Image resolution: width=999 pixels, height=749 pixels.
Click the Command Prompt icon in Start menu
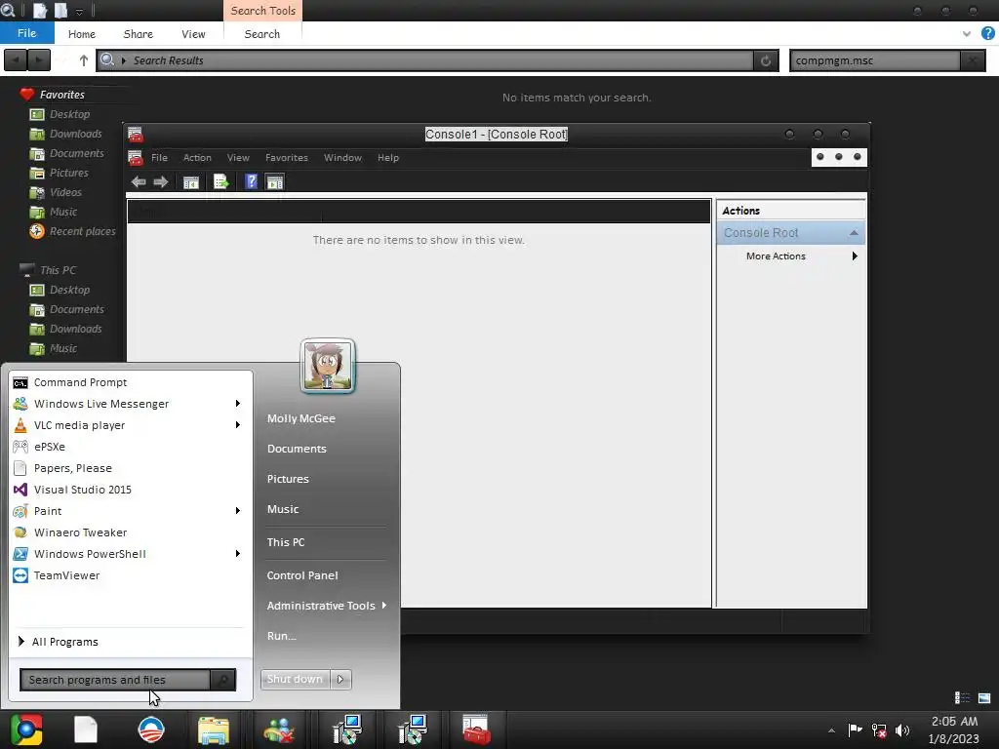click(x=20, y=382)
